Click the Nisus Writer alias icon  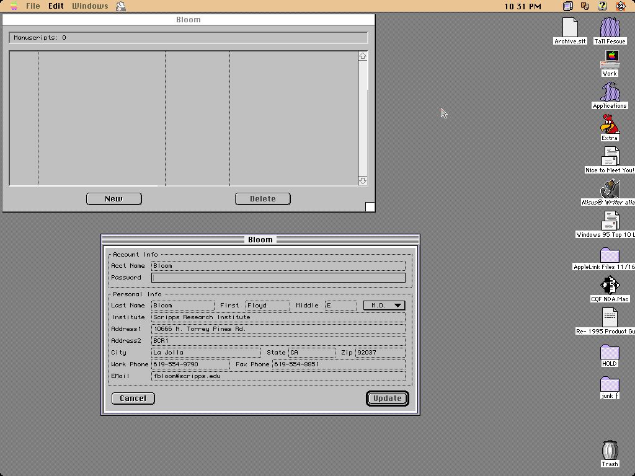pyautogui.click(x=610, y=189)
